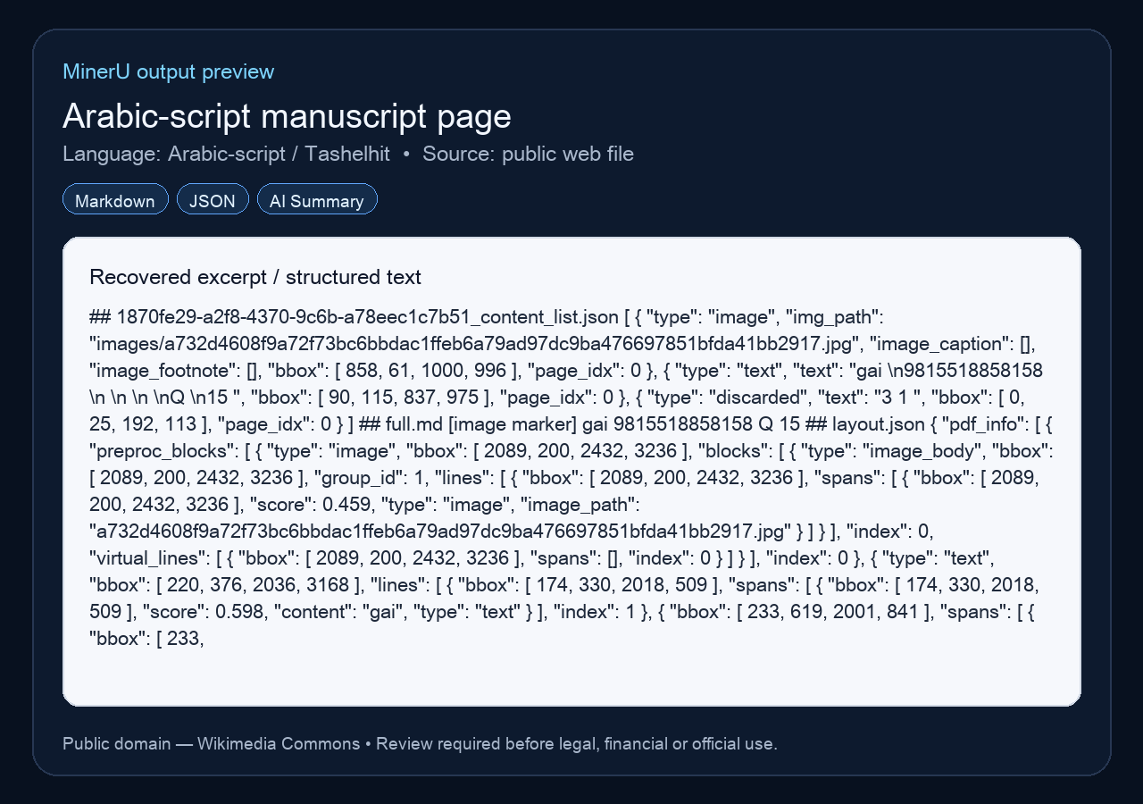Screen dimensions: 1143x804
Task: Switch to the JSON tab pill
Action: point(213,199)
